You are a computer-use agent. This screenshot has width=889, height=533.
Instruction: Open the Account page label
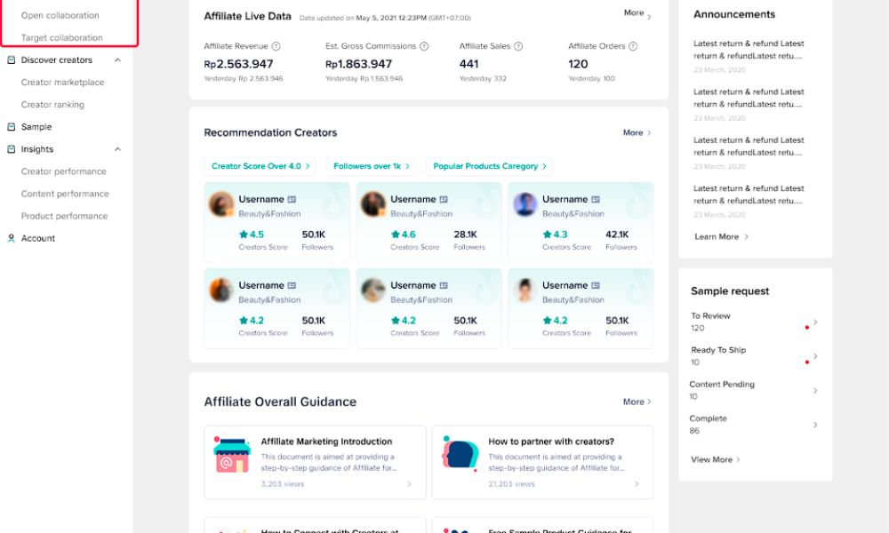(x=38, y=238)
